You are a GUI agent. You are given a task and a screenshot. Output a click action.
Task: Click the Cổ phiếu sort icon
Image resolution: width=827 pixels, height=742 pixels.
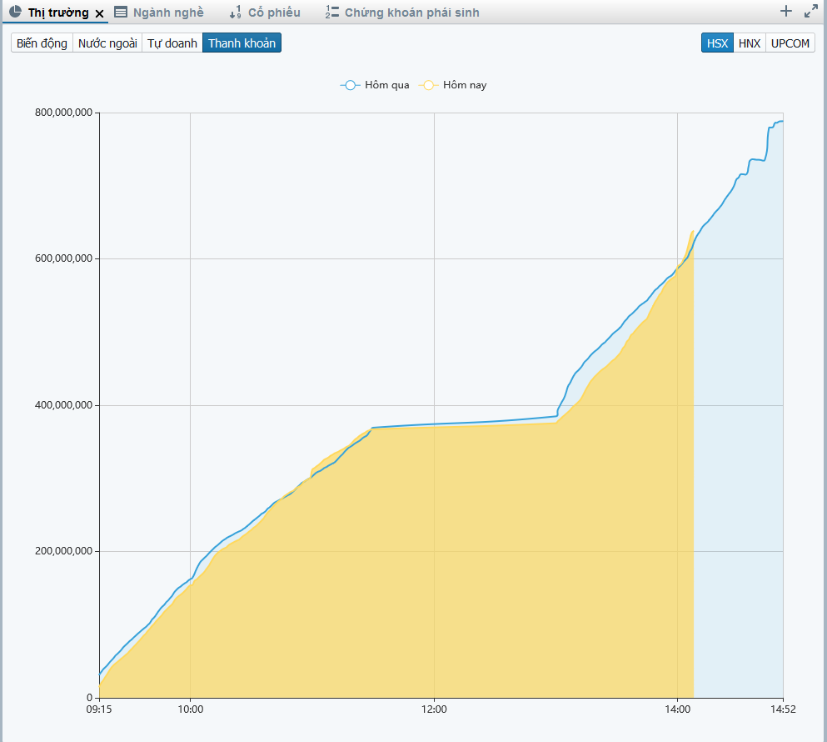click(235, 13)
